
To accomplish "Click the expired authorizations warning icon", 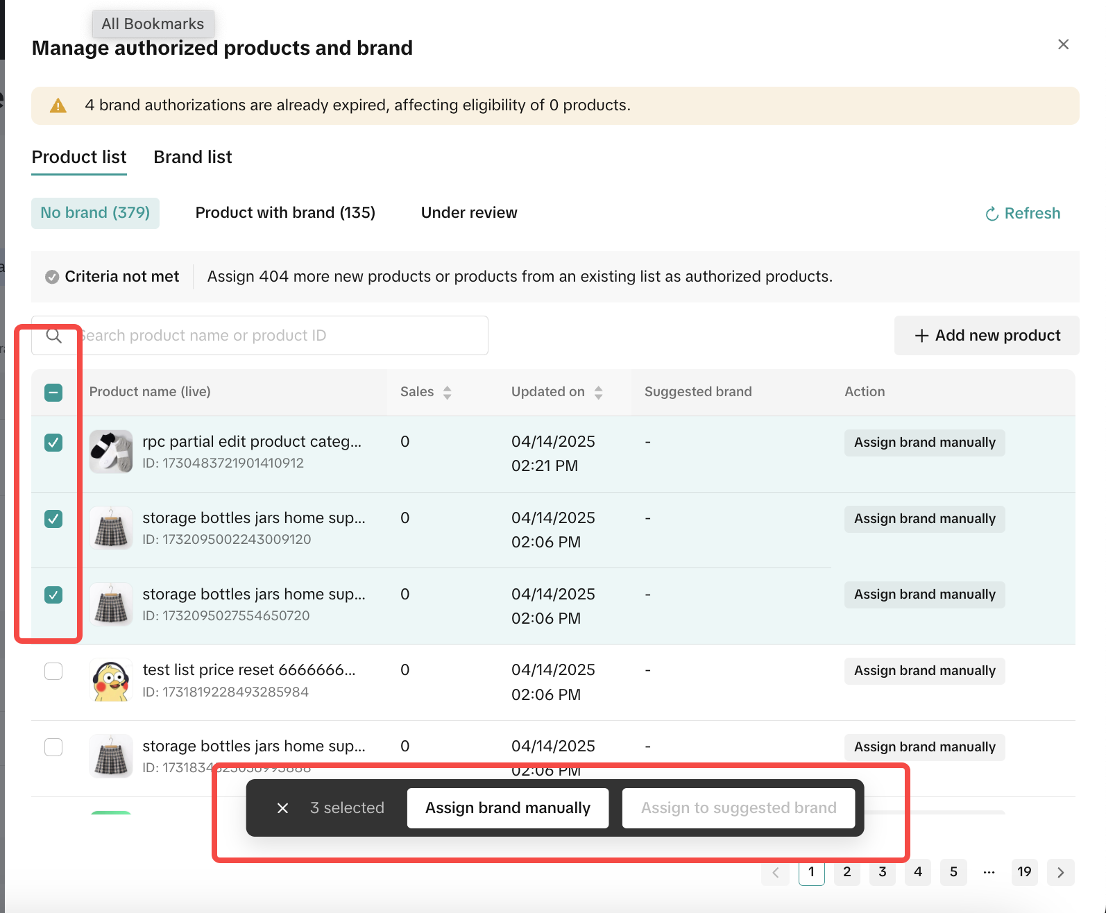I will [x=58, y=105].
